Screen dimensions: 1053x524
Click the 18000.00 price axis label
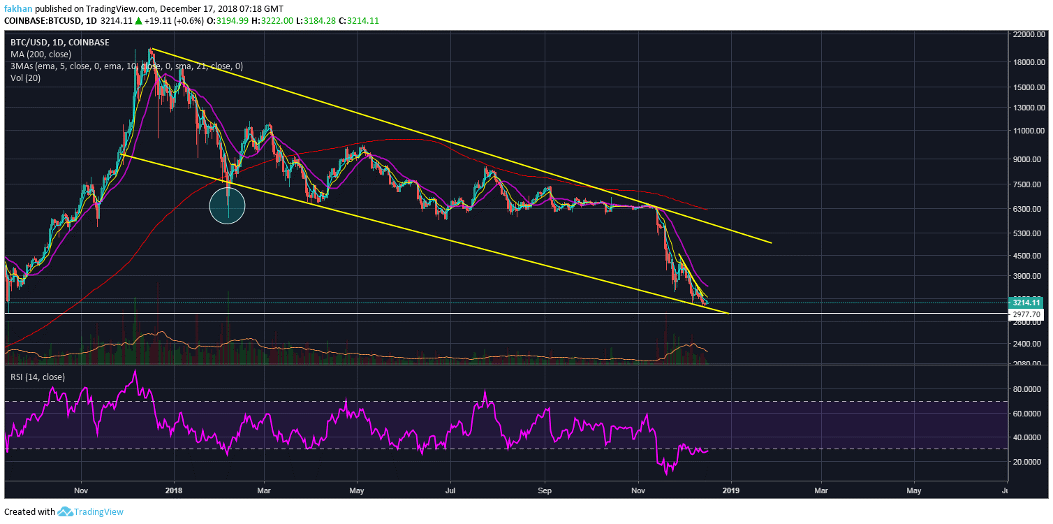tap(1031, 62)
